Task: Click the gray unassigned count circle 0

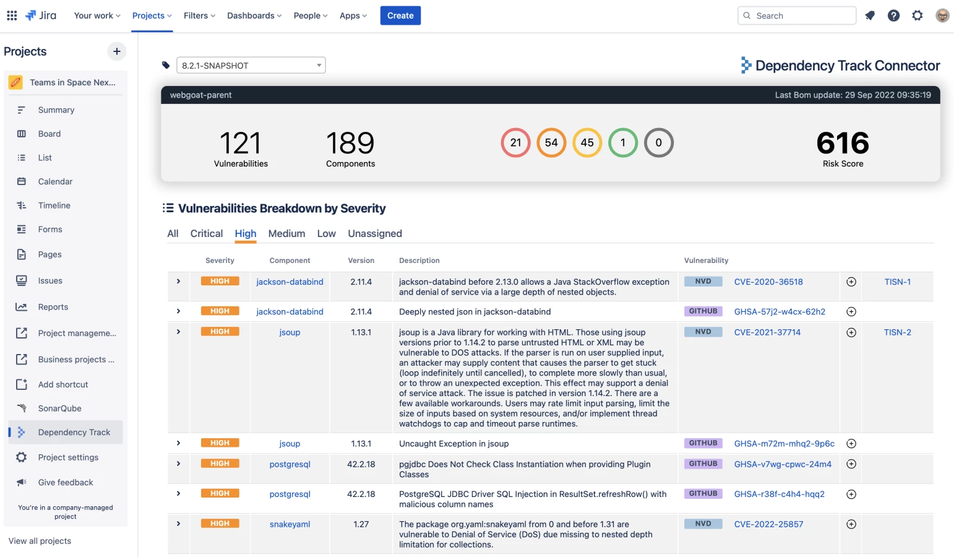Action: 659,143
